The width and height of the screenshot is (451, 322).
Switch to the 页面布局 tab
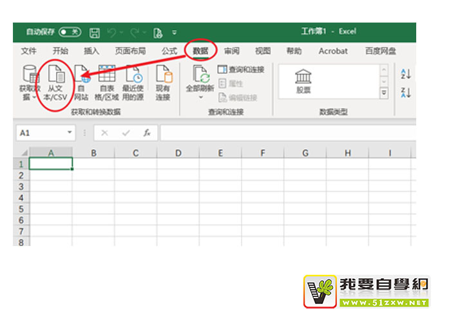pyautogui.click(x=130, y=51)
